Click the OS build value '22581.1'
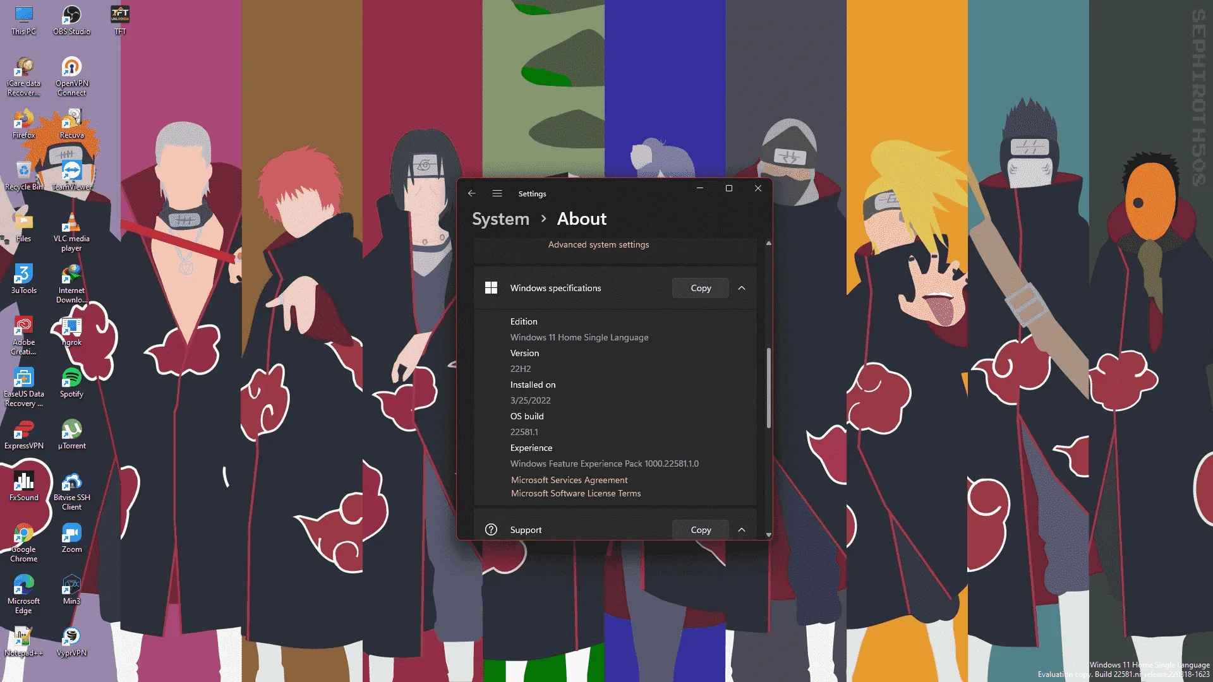The image size is (1213, 682). (x=524, y=432)
